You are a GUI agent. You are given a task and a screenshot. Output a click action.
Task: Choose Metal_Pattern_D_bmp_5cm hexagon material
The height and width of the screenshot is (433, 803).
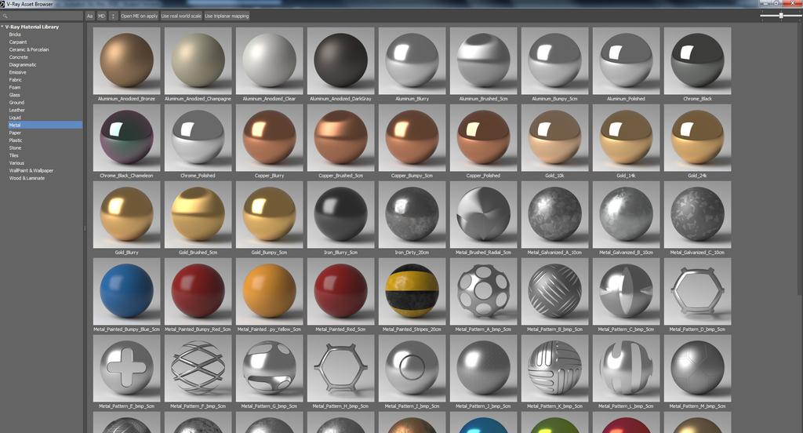[697, 292]
